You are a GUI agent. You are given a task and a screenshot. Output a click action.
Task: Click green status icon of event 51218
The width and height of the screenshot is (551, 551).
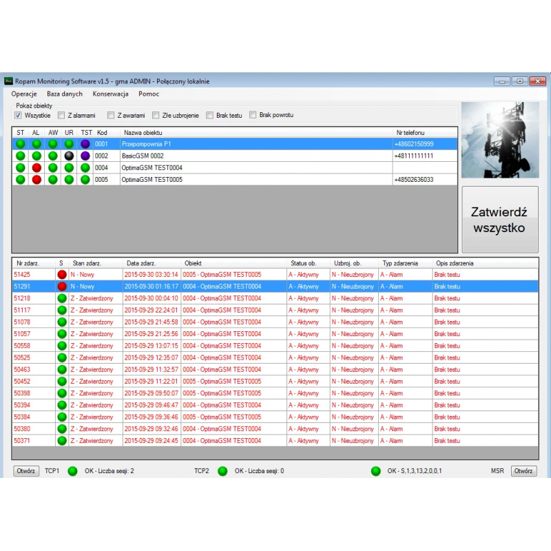click(x=62, y=298)
